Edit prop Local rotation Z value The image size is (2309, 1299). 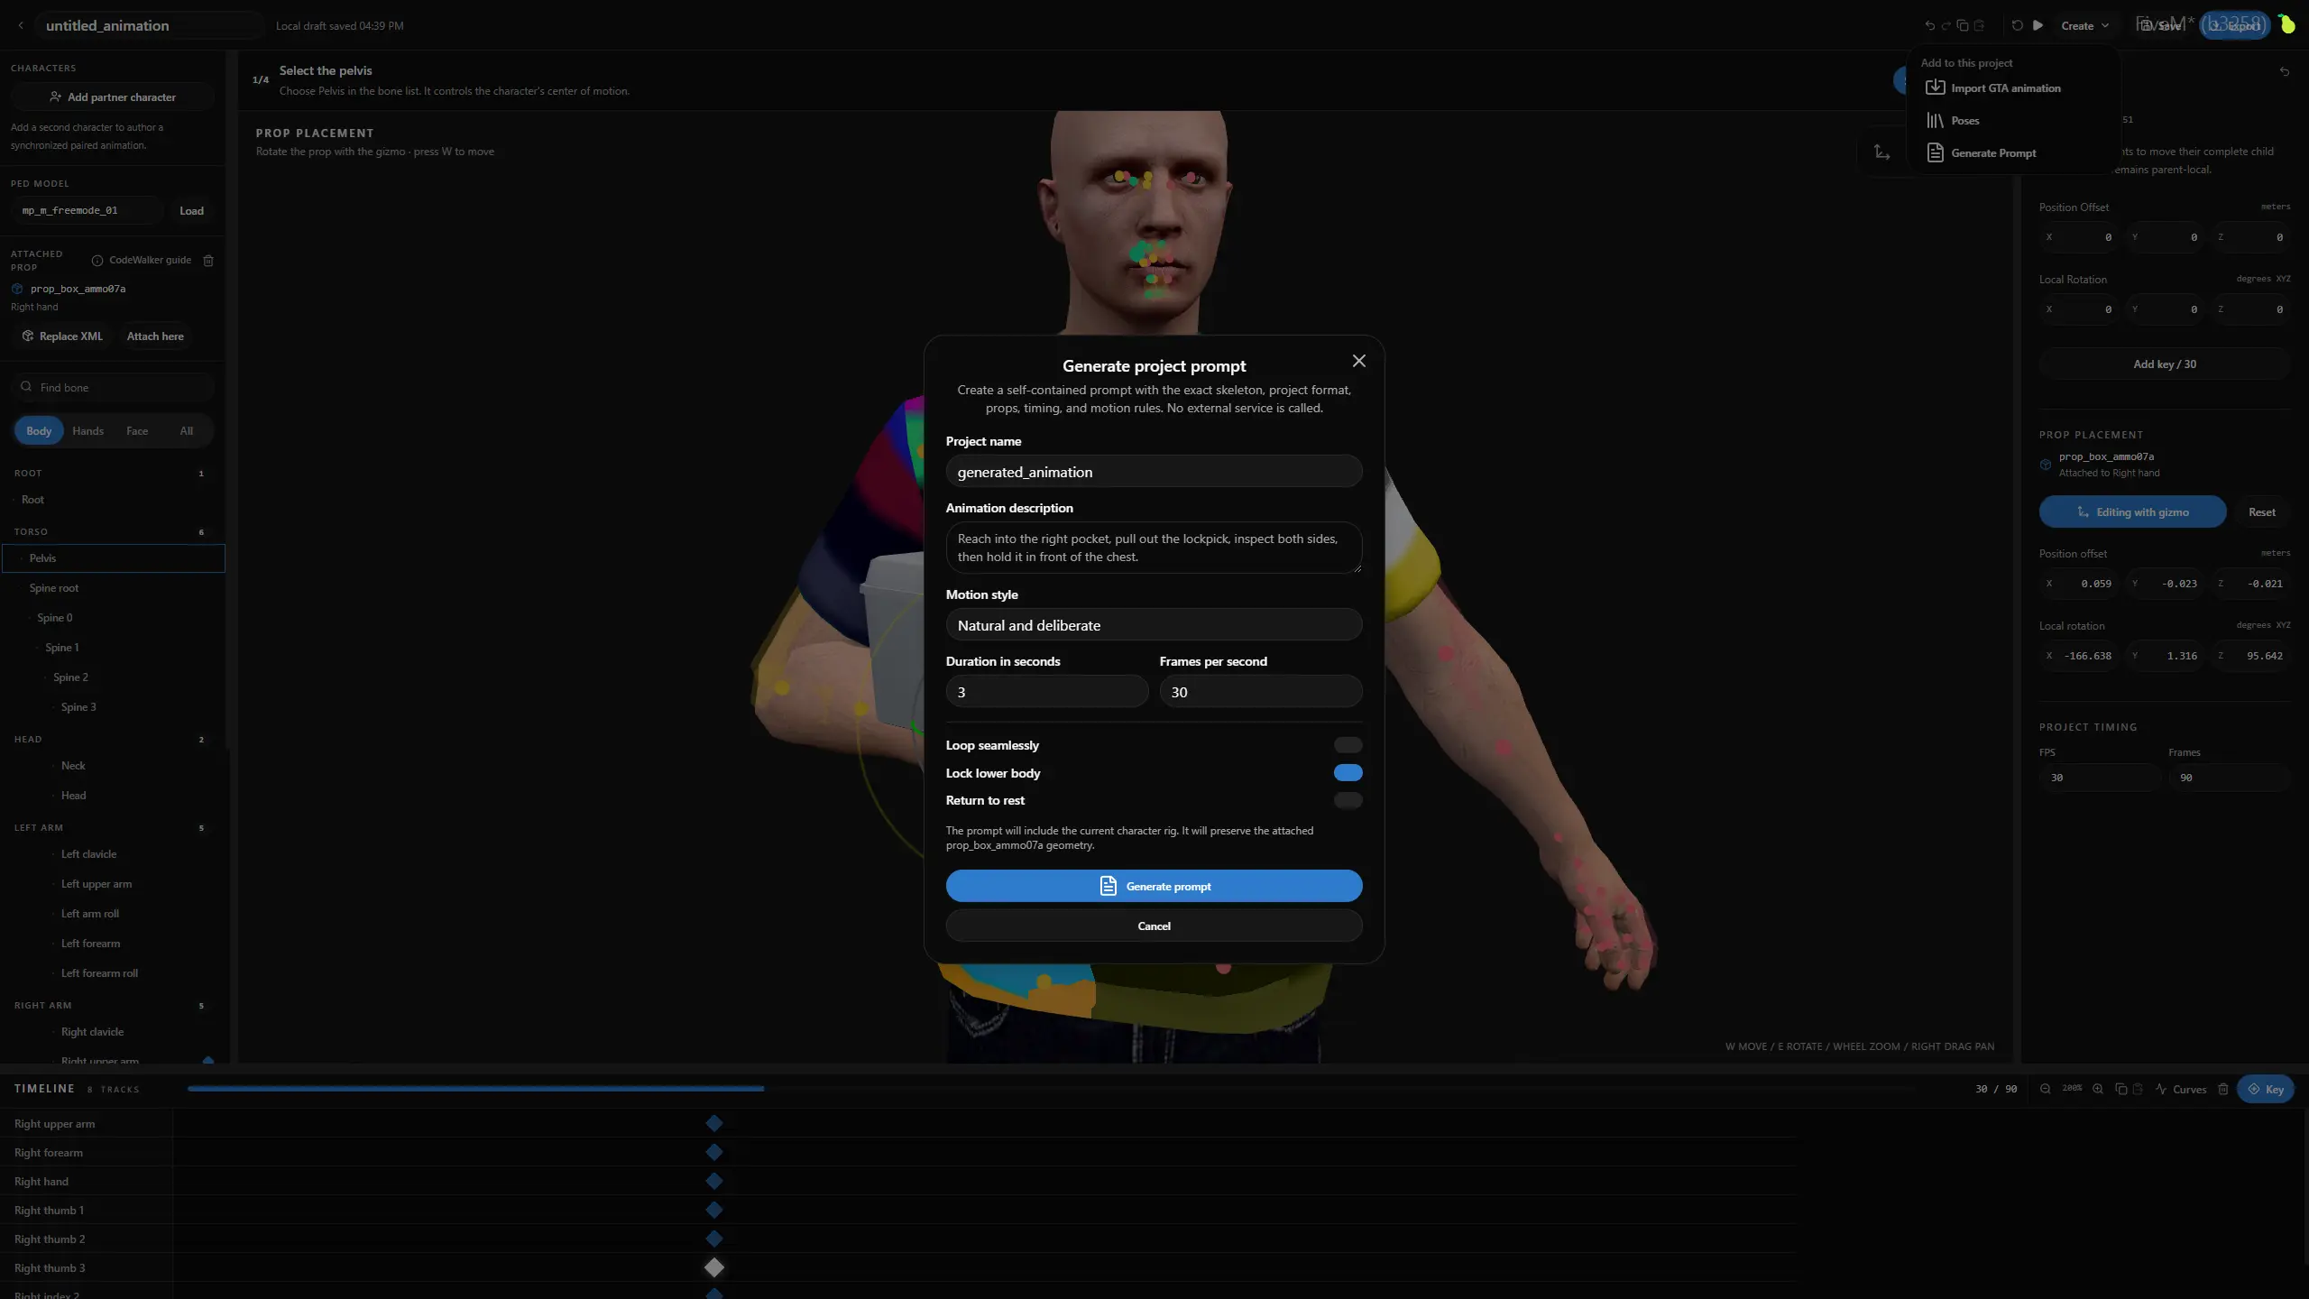pos(2250,655)
